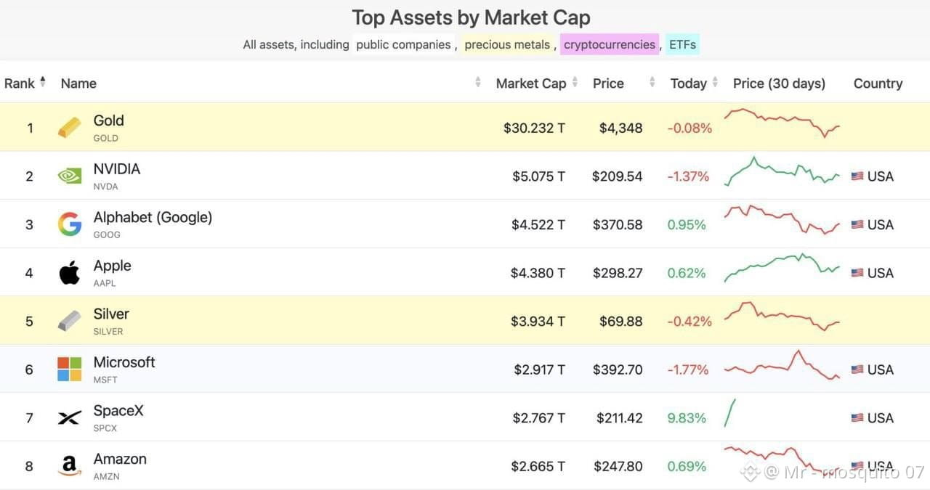Sort table by Today column header
Image resolution: width=930 pixels, height=490 pixels.
coord(689,83)
